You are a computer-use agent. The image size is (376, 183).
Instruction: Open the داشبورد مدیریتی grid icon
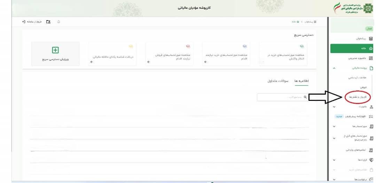point(371,58)
